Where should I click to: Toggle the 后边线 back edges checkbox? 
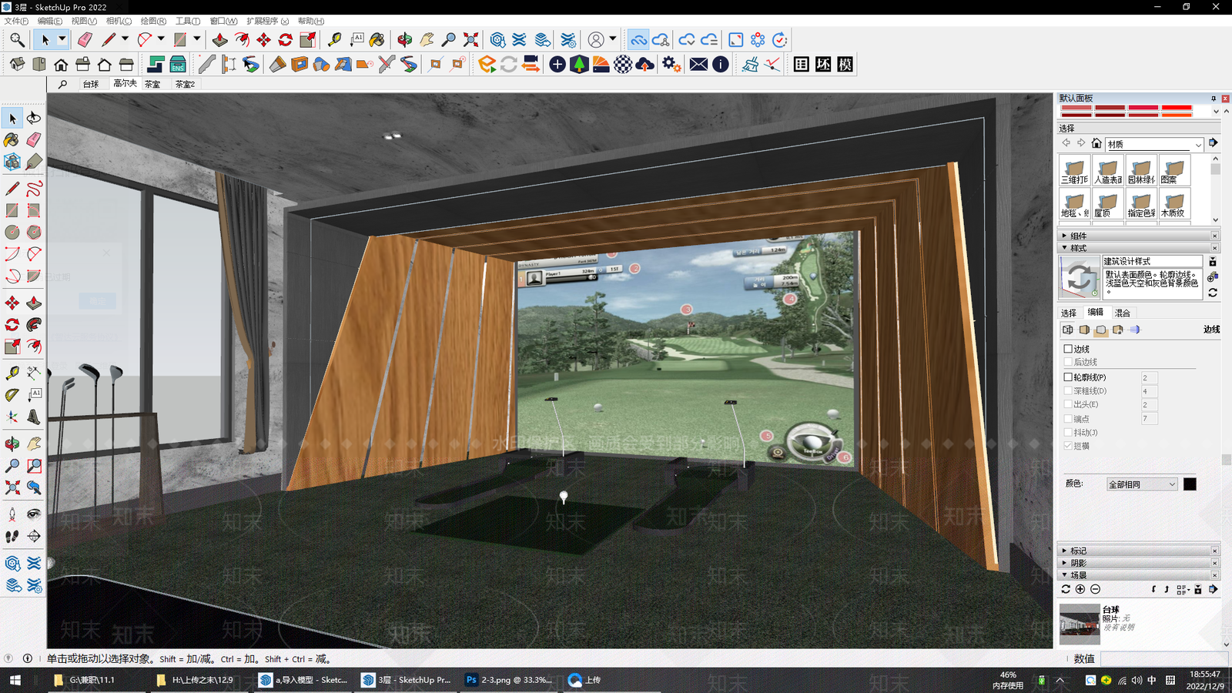tap(1068, 362)
